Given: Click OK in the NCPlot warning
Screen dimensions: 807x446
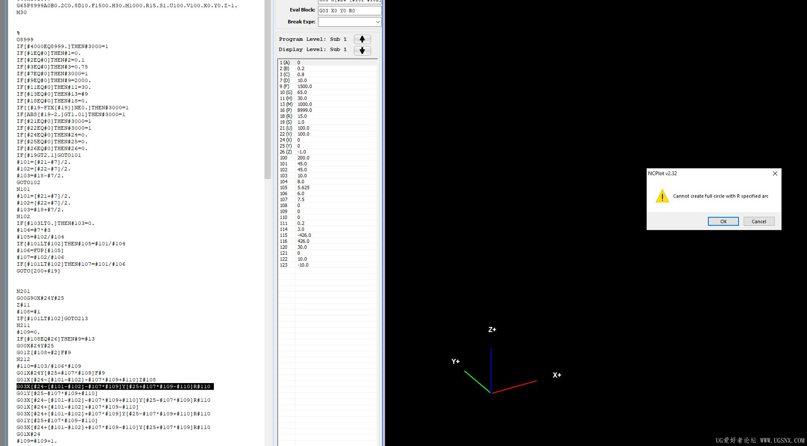Looking at the screenshot, I should point(723,222).
